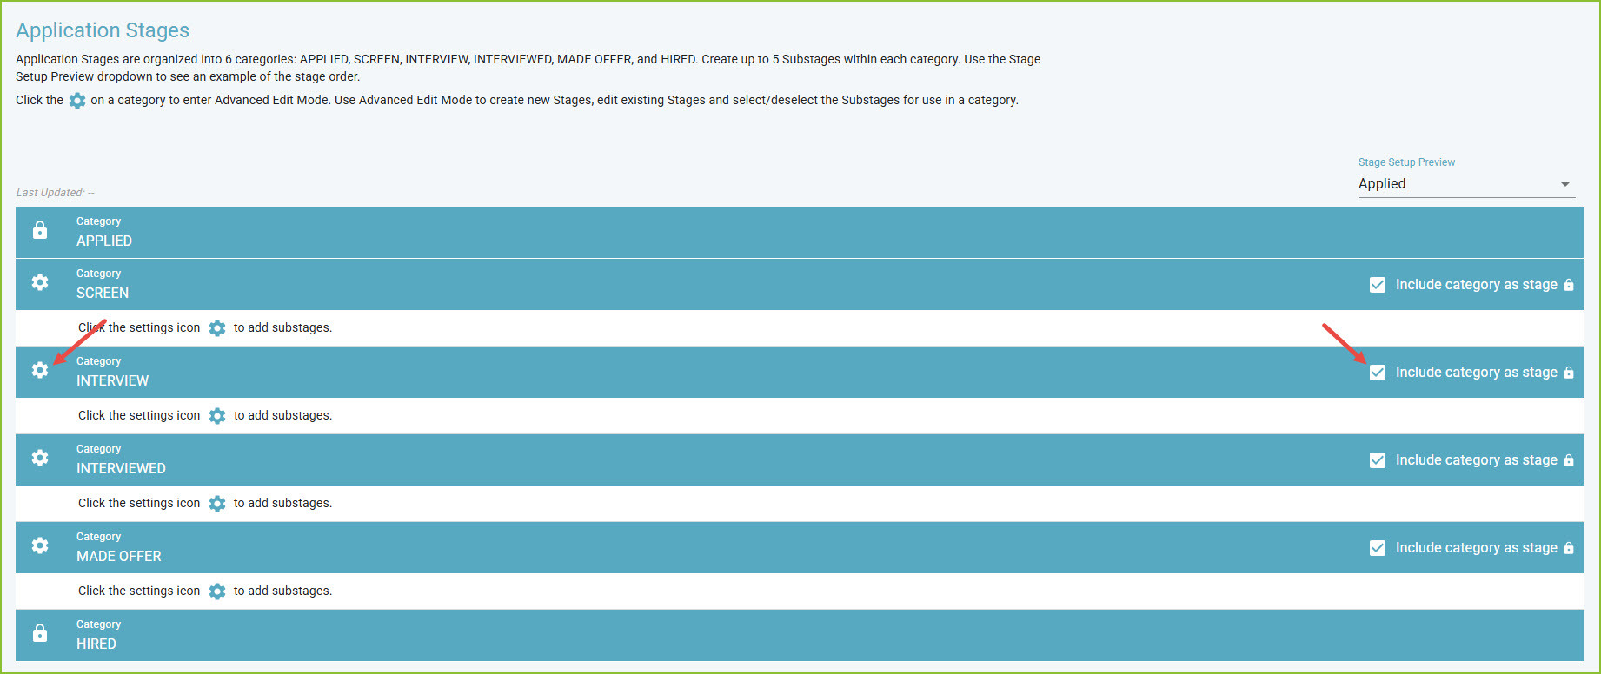
Task: Toggle Include category as stage for INTERVIEWED
Action: [1378, 460]
